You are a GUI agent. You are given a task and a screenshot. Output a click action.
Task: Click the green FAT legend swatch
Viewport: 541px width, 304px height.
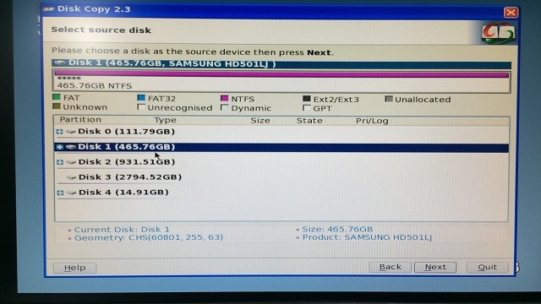tap(57, 97)
